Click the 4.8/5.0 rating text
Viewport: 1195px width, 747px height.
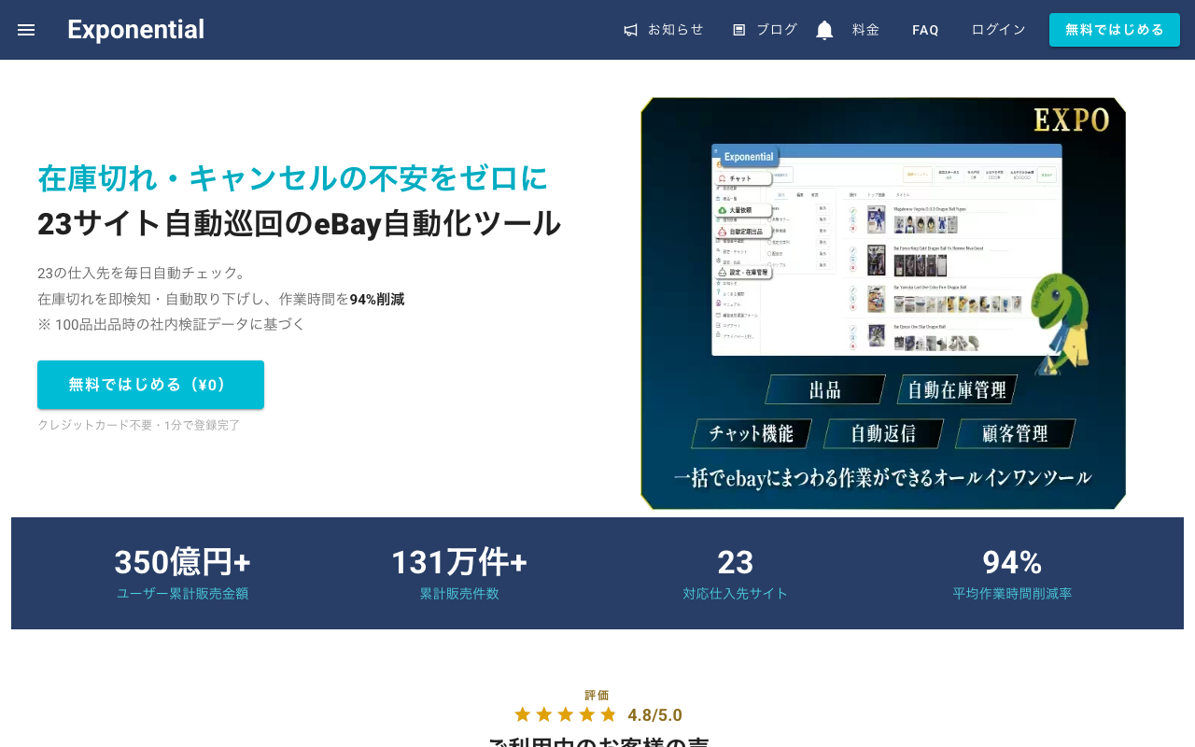tap(654, 715)
